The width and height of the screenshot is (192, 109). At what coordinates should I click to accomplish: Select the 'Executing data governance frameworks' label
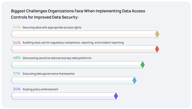pos(49,74)
